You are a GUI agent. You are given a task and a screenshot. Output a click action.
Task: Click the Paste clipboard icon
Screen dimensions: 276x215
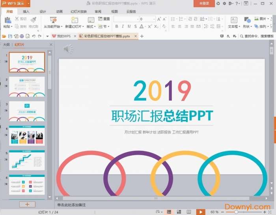pos(7,20)
